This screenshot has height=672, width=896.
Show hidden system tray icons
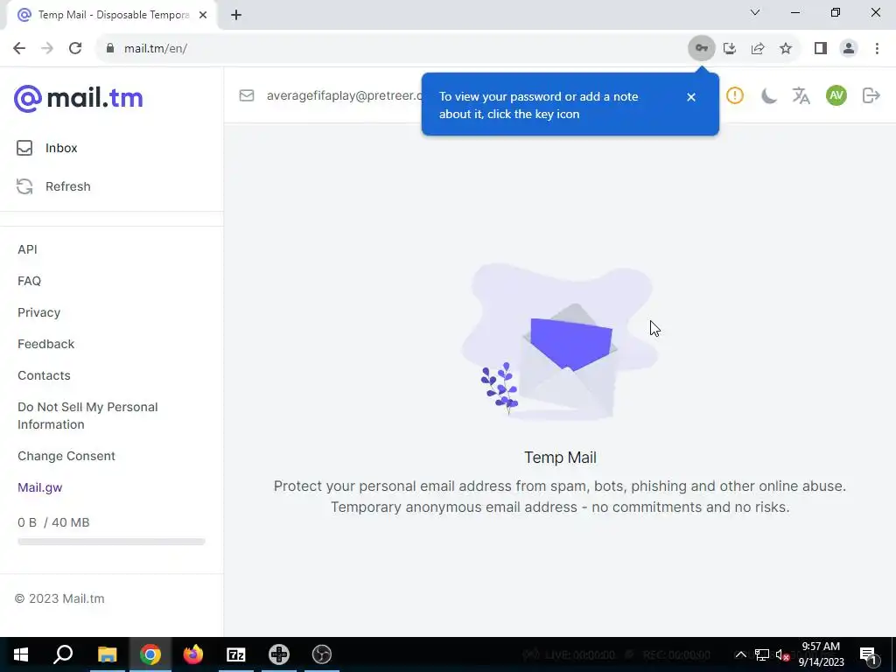tap(740, 654)
